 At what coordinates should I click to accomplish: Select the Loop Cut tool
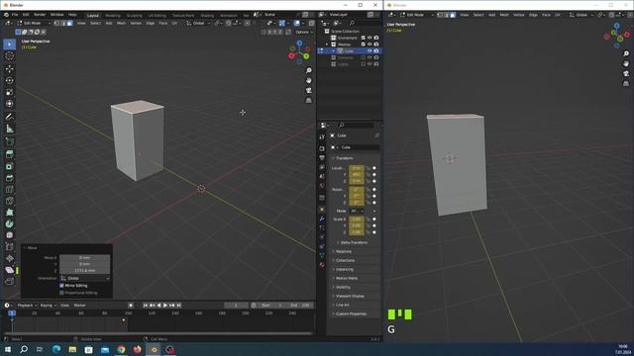9,189
